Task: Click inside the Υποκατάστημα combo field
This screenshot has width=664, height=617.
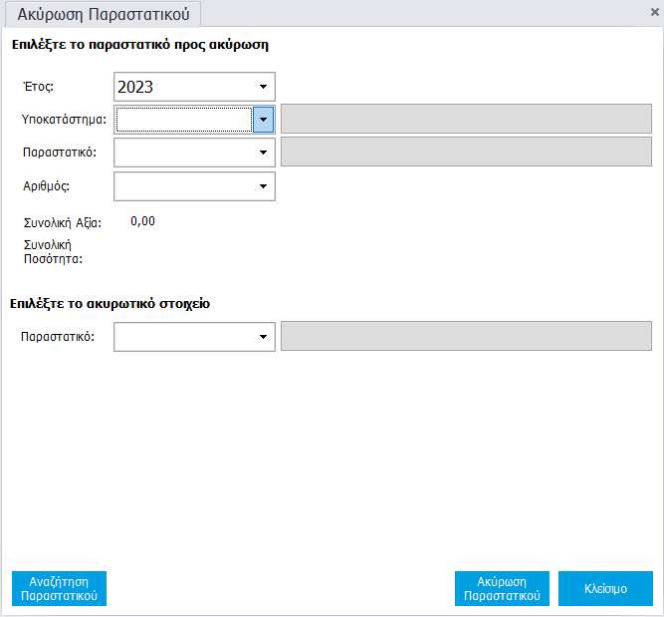Action: pyautogui.click(x=183, y=120)
